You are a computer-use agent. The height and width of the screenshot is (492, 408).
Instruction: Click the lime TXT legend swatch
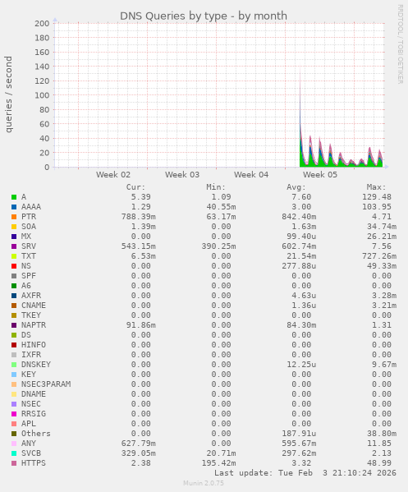[14, 256]
